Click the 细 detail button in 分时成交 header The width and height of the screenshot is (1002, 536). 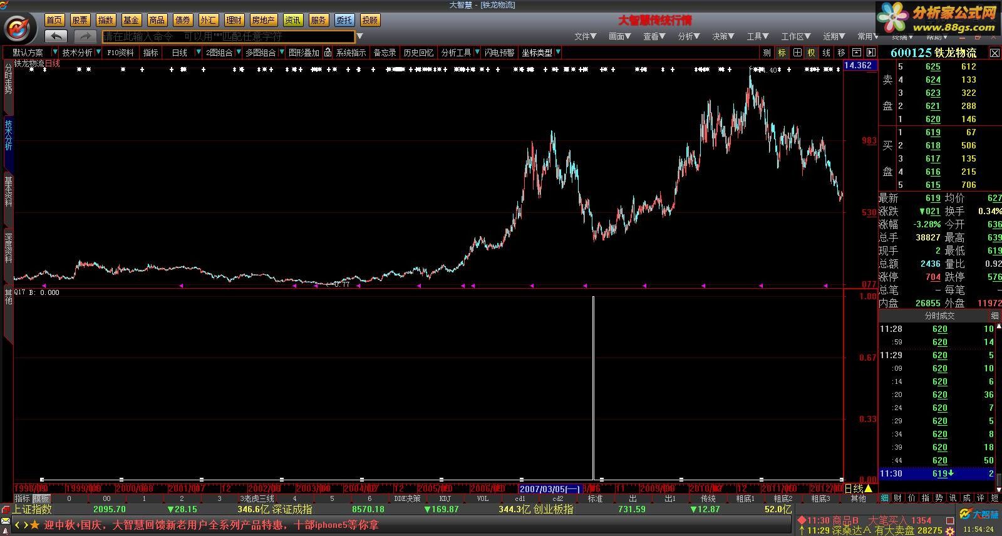pos(994,316)
